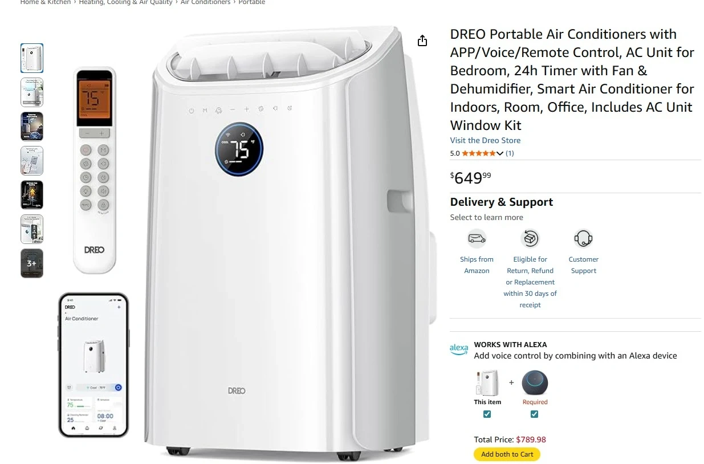Viewport: 704px width, 464px height.
Task: Open Heating, Cooling & Air Quality breadcrumb
Action: coord(125,2)
